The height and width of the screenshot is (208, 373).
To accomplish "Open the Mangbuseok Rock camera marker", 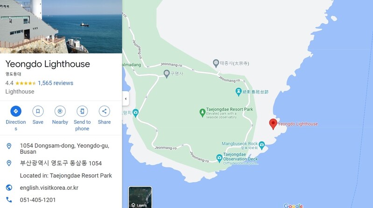I will [x=262, y=145].
